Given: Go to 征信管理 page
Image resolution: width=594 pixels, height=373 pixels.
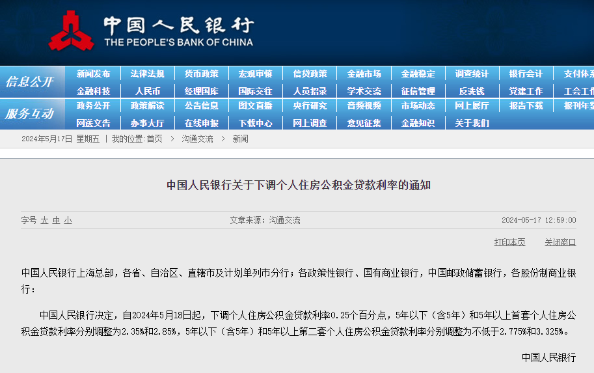Looking at the screenshot, I should click(x=418, y=91).
